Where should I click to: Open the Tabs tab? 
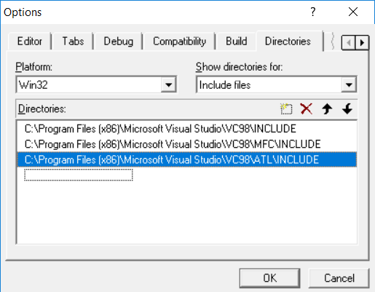[73, 42]
